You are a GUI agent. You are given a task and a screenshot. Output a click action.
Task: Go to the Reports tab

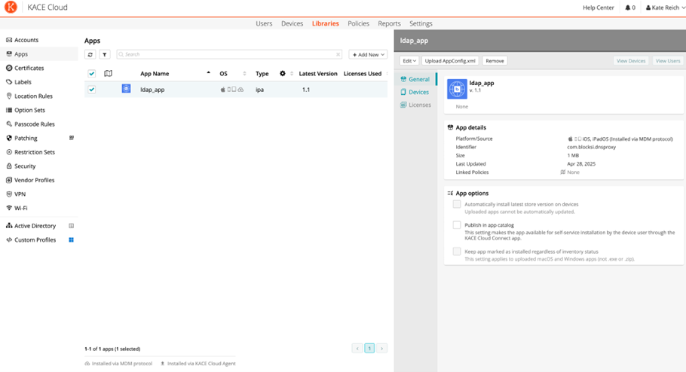(389, 23)
